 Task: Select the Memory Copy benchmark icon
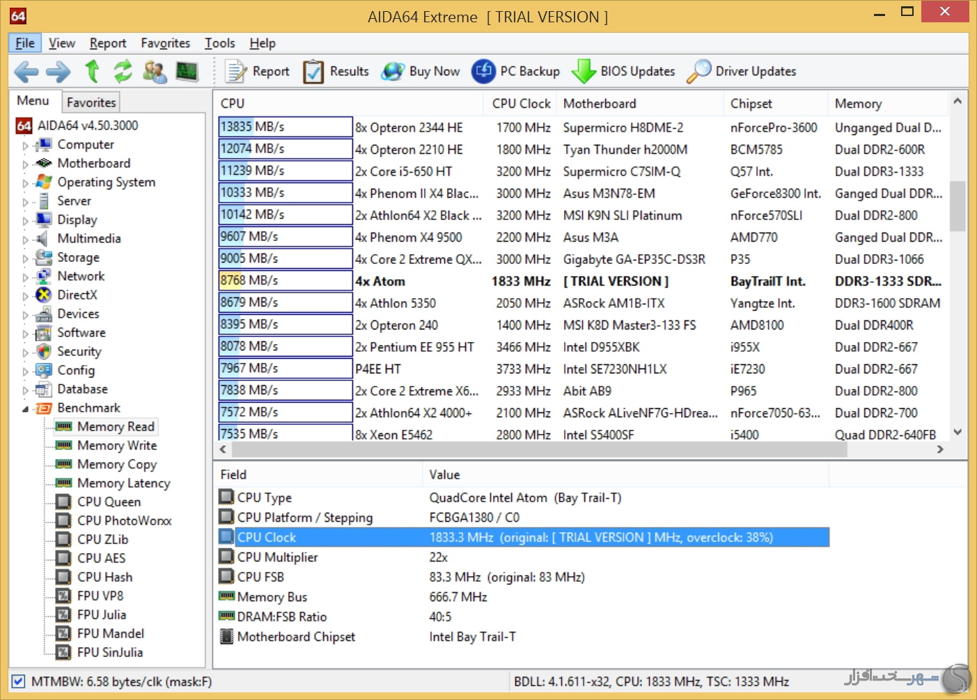tap(64, 464)
